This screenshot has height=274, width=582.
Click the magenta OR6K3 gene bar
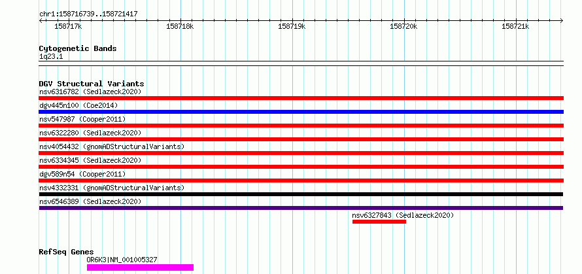(141, 267)
